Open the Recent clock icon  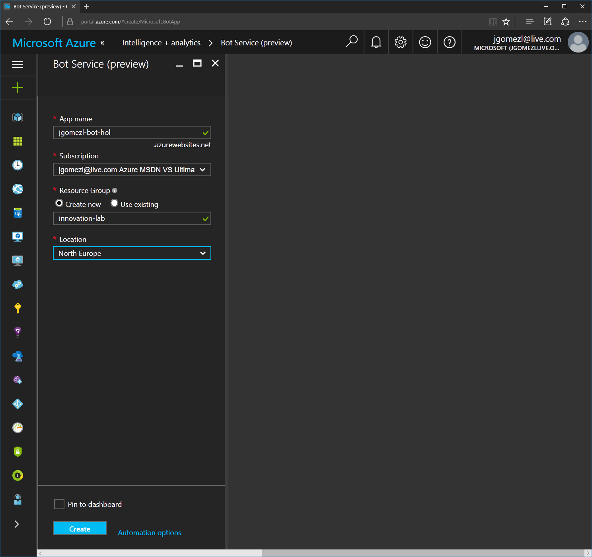point(18,165)
